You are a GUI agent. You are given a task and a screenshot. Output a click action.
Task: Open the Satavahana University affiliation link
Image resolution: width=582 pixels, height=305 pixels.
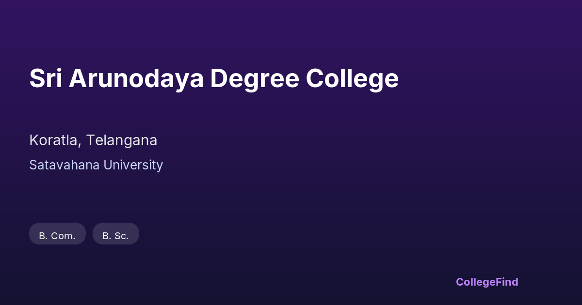click(96, 165)
